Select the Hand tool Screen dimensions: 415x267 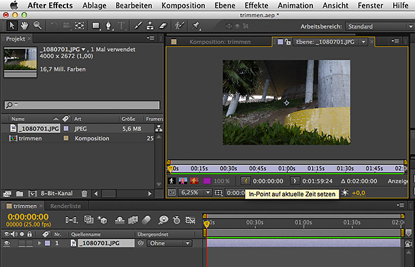coord(24,26)
